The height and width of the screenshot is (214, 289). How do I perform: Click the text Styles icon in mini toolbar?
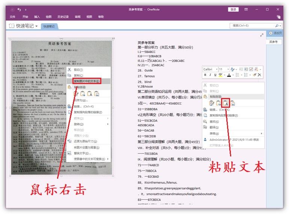coord(232,69)
